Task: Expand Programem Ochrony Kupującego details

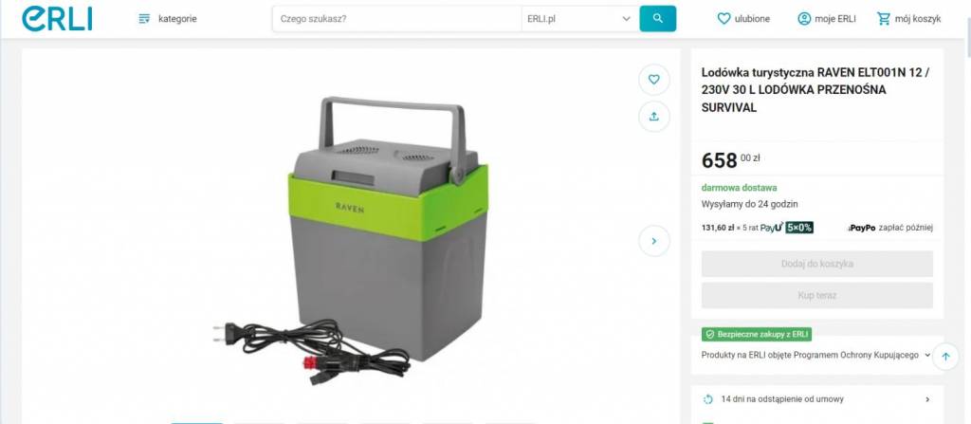Action: click(x=927, y=355)
